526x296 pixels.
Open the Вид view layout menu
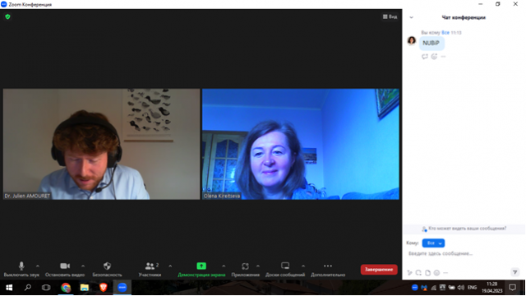click(x=390, y=16)
